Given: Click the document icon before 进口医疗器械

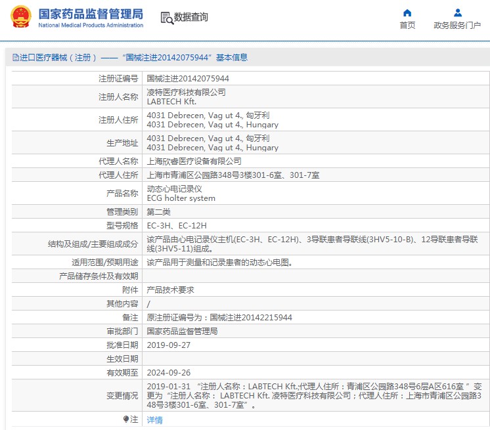Looking at the screenshot, I should pyautogui.click(x=15, y=58).
